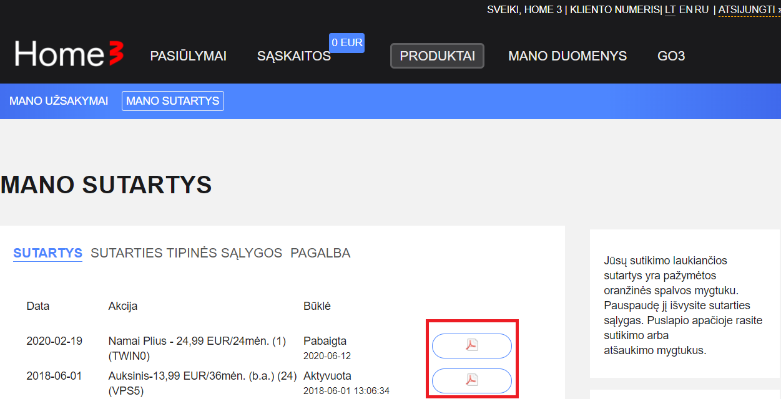
Task: Click Namai Plius - 24,99 EUR/24mėn. entry
Action: click(x=197, y=341)
